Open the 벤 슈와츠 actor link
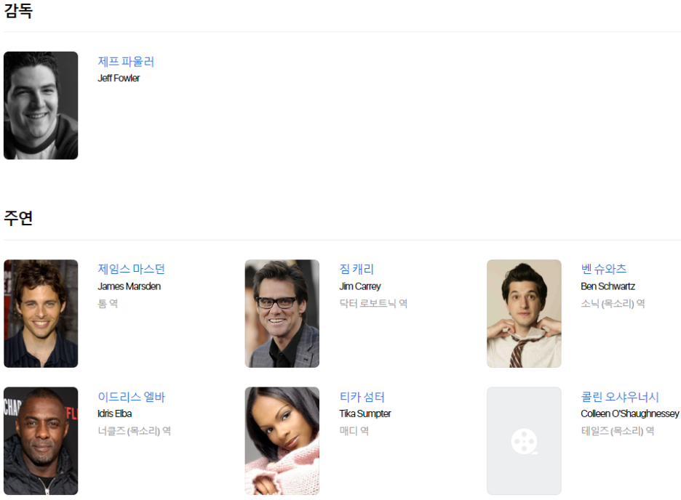Image resolution: width=681 pixels, height=500 pixels. point(604,269)
